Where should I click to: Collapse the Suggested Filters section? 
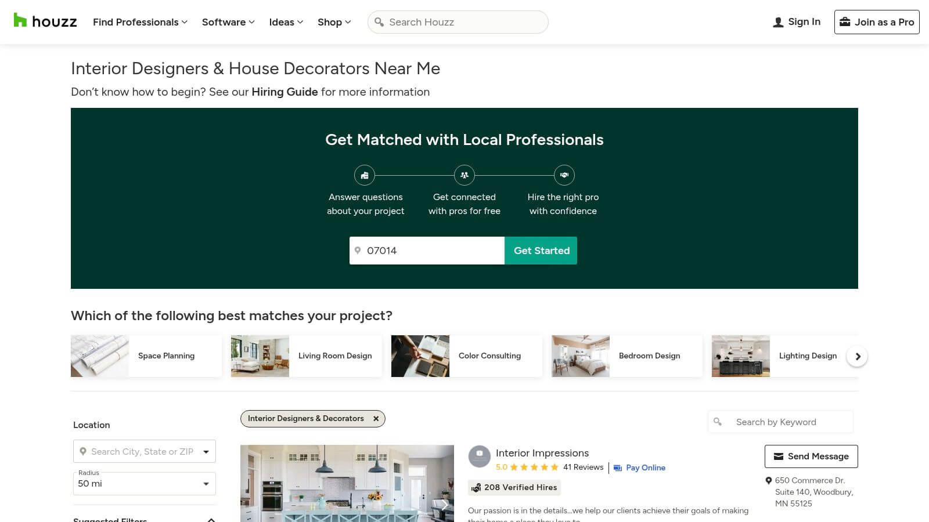[211, 520]
